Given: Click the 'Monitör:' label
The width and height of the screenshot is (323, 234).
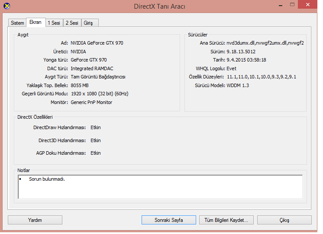Looking at the screenshot, I should click(x=59, y=102).
